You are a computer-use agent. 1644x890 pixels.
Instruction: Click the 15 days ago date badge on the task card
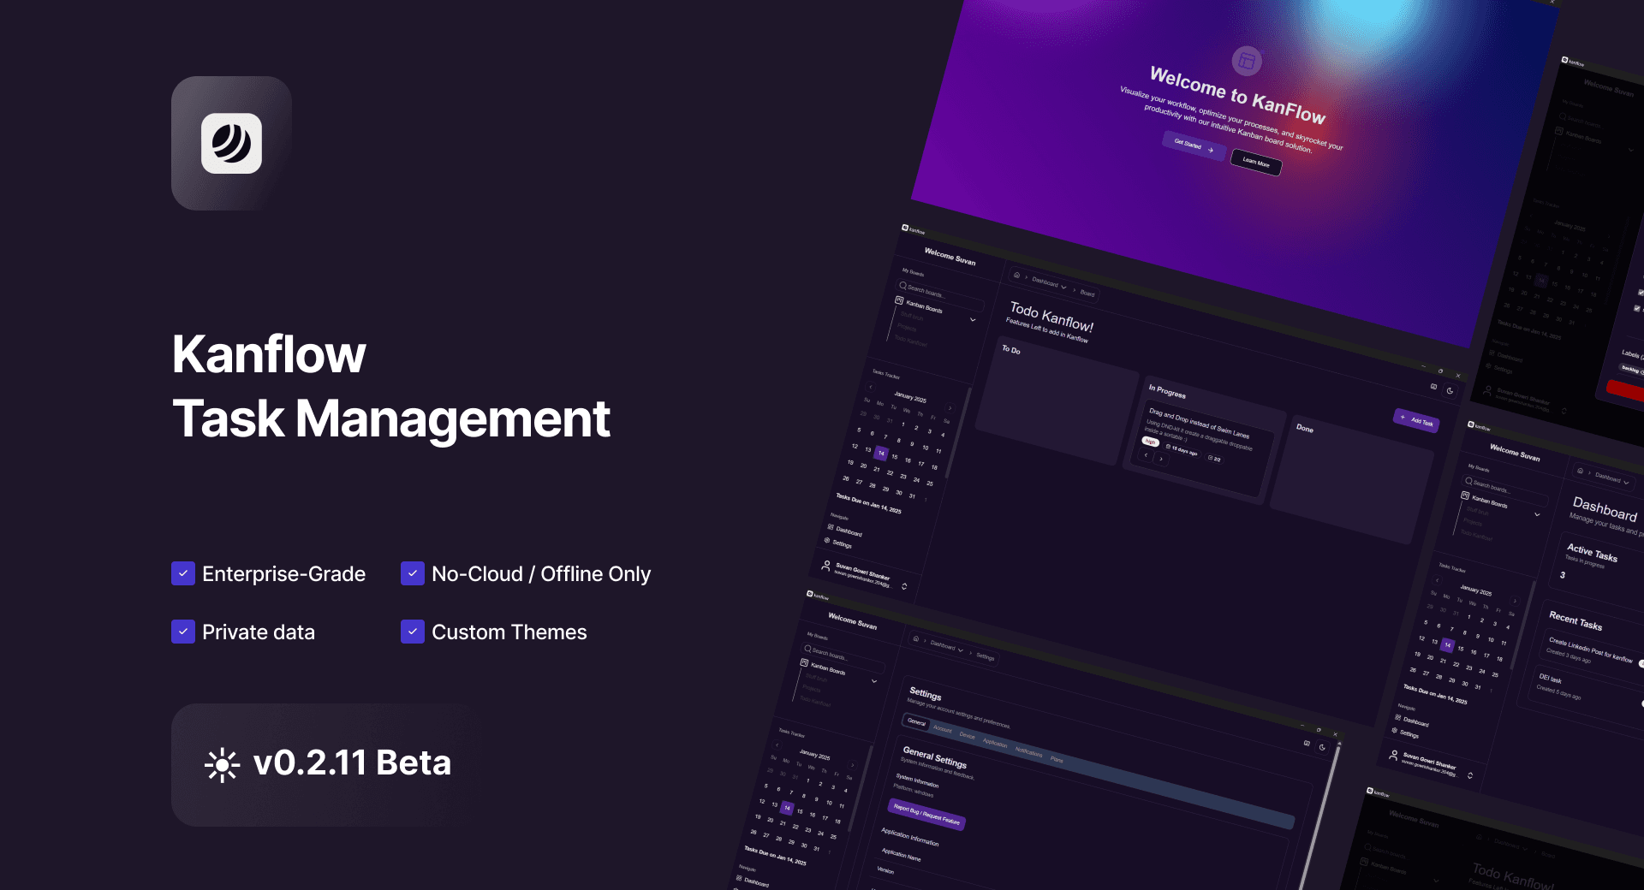click(x=1182, y=449)
